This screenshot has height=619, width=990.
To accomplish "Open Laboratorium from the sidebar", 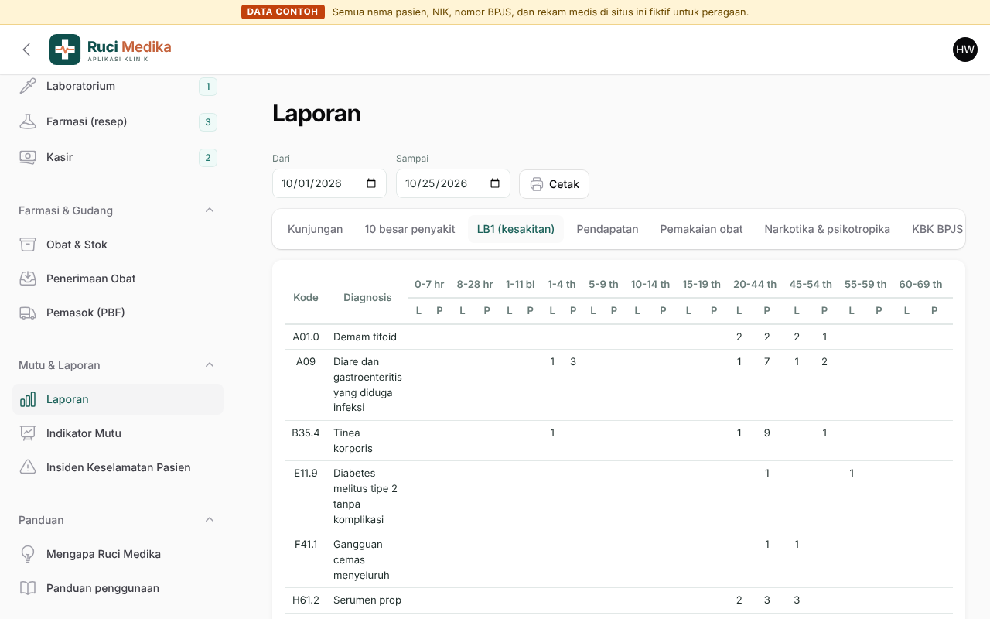I will point(118,86).
